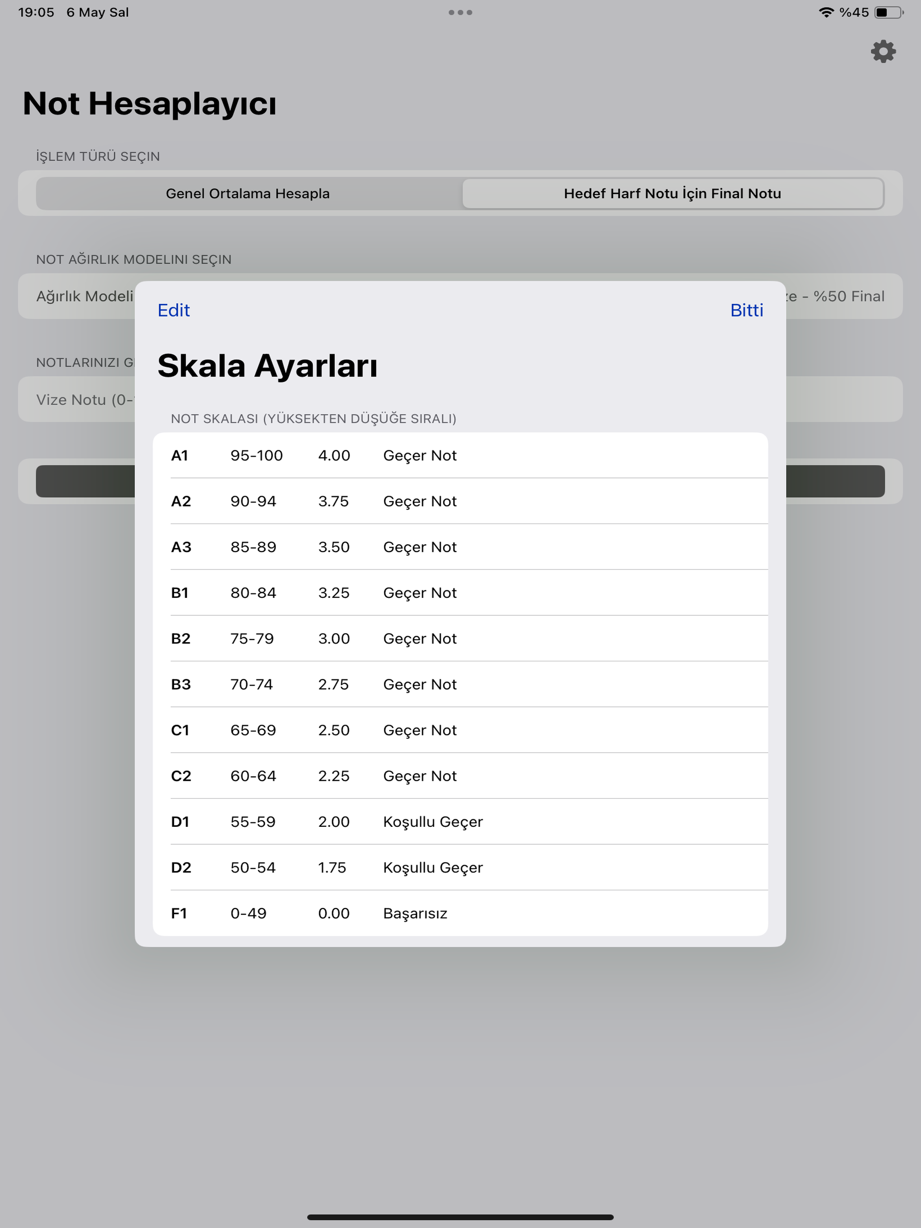Tap the 3.50 coefficient value
Screen dimensions: 921x1228
[x=334, y=547]
